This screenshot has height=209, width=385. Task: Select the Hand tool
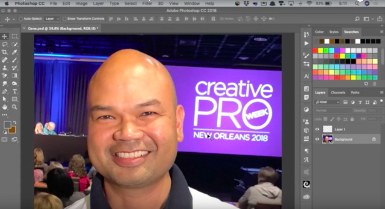pos(5,107)
